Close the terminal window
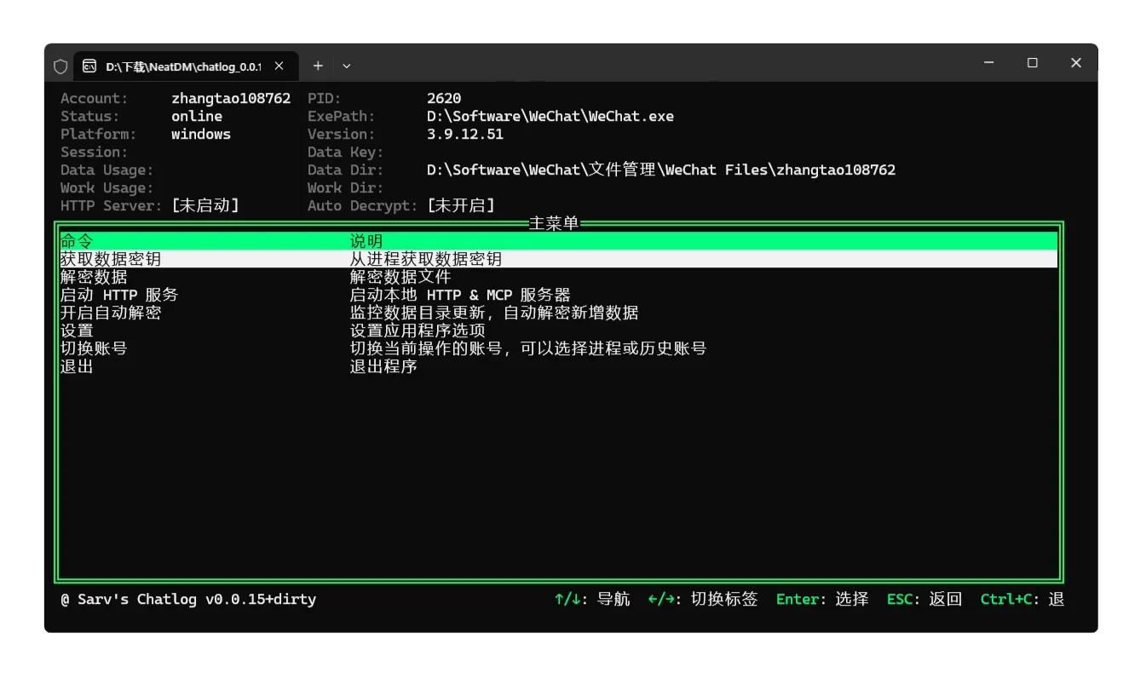This screenshot has width=1146, height=690. pyautogui.click(x=1076, y=63)
